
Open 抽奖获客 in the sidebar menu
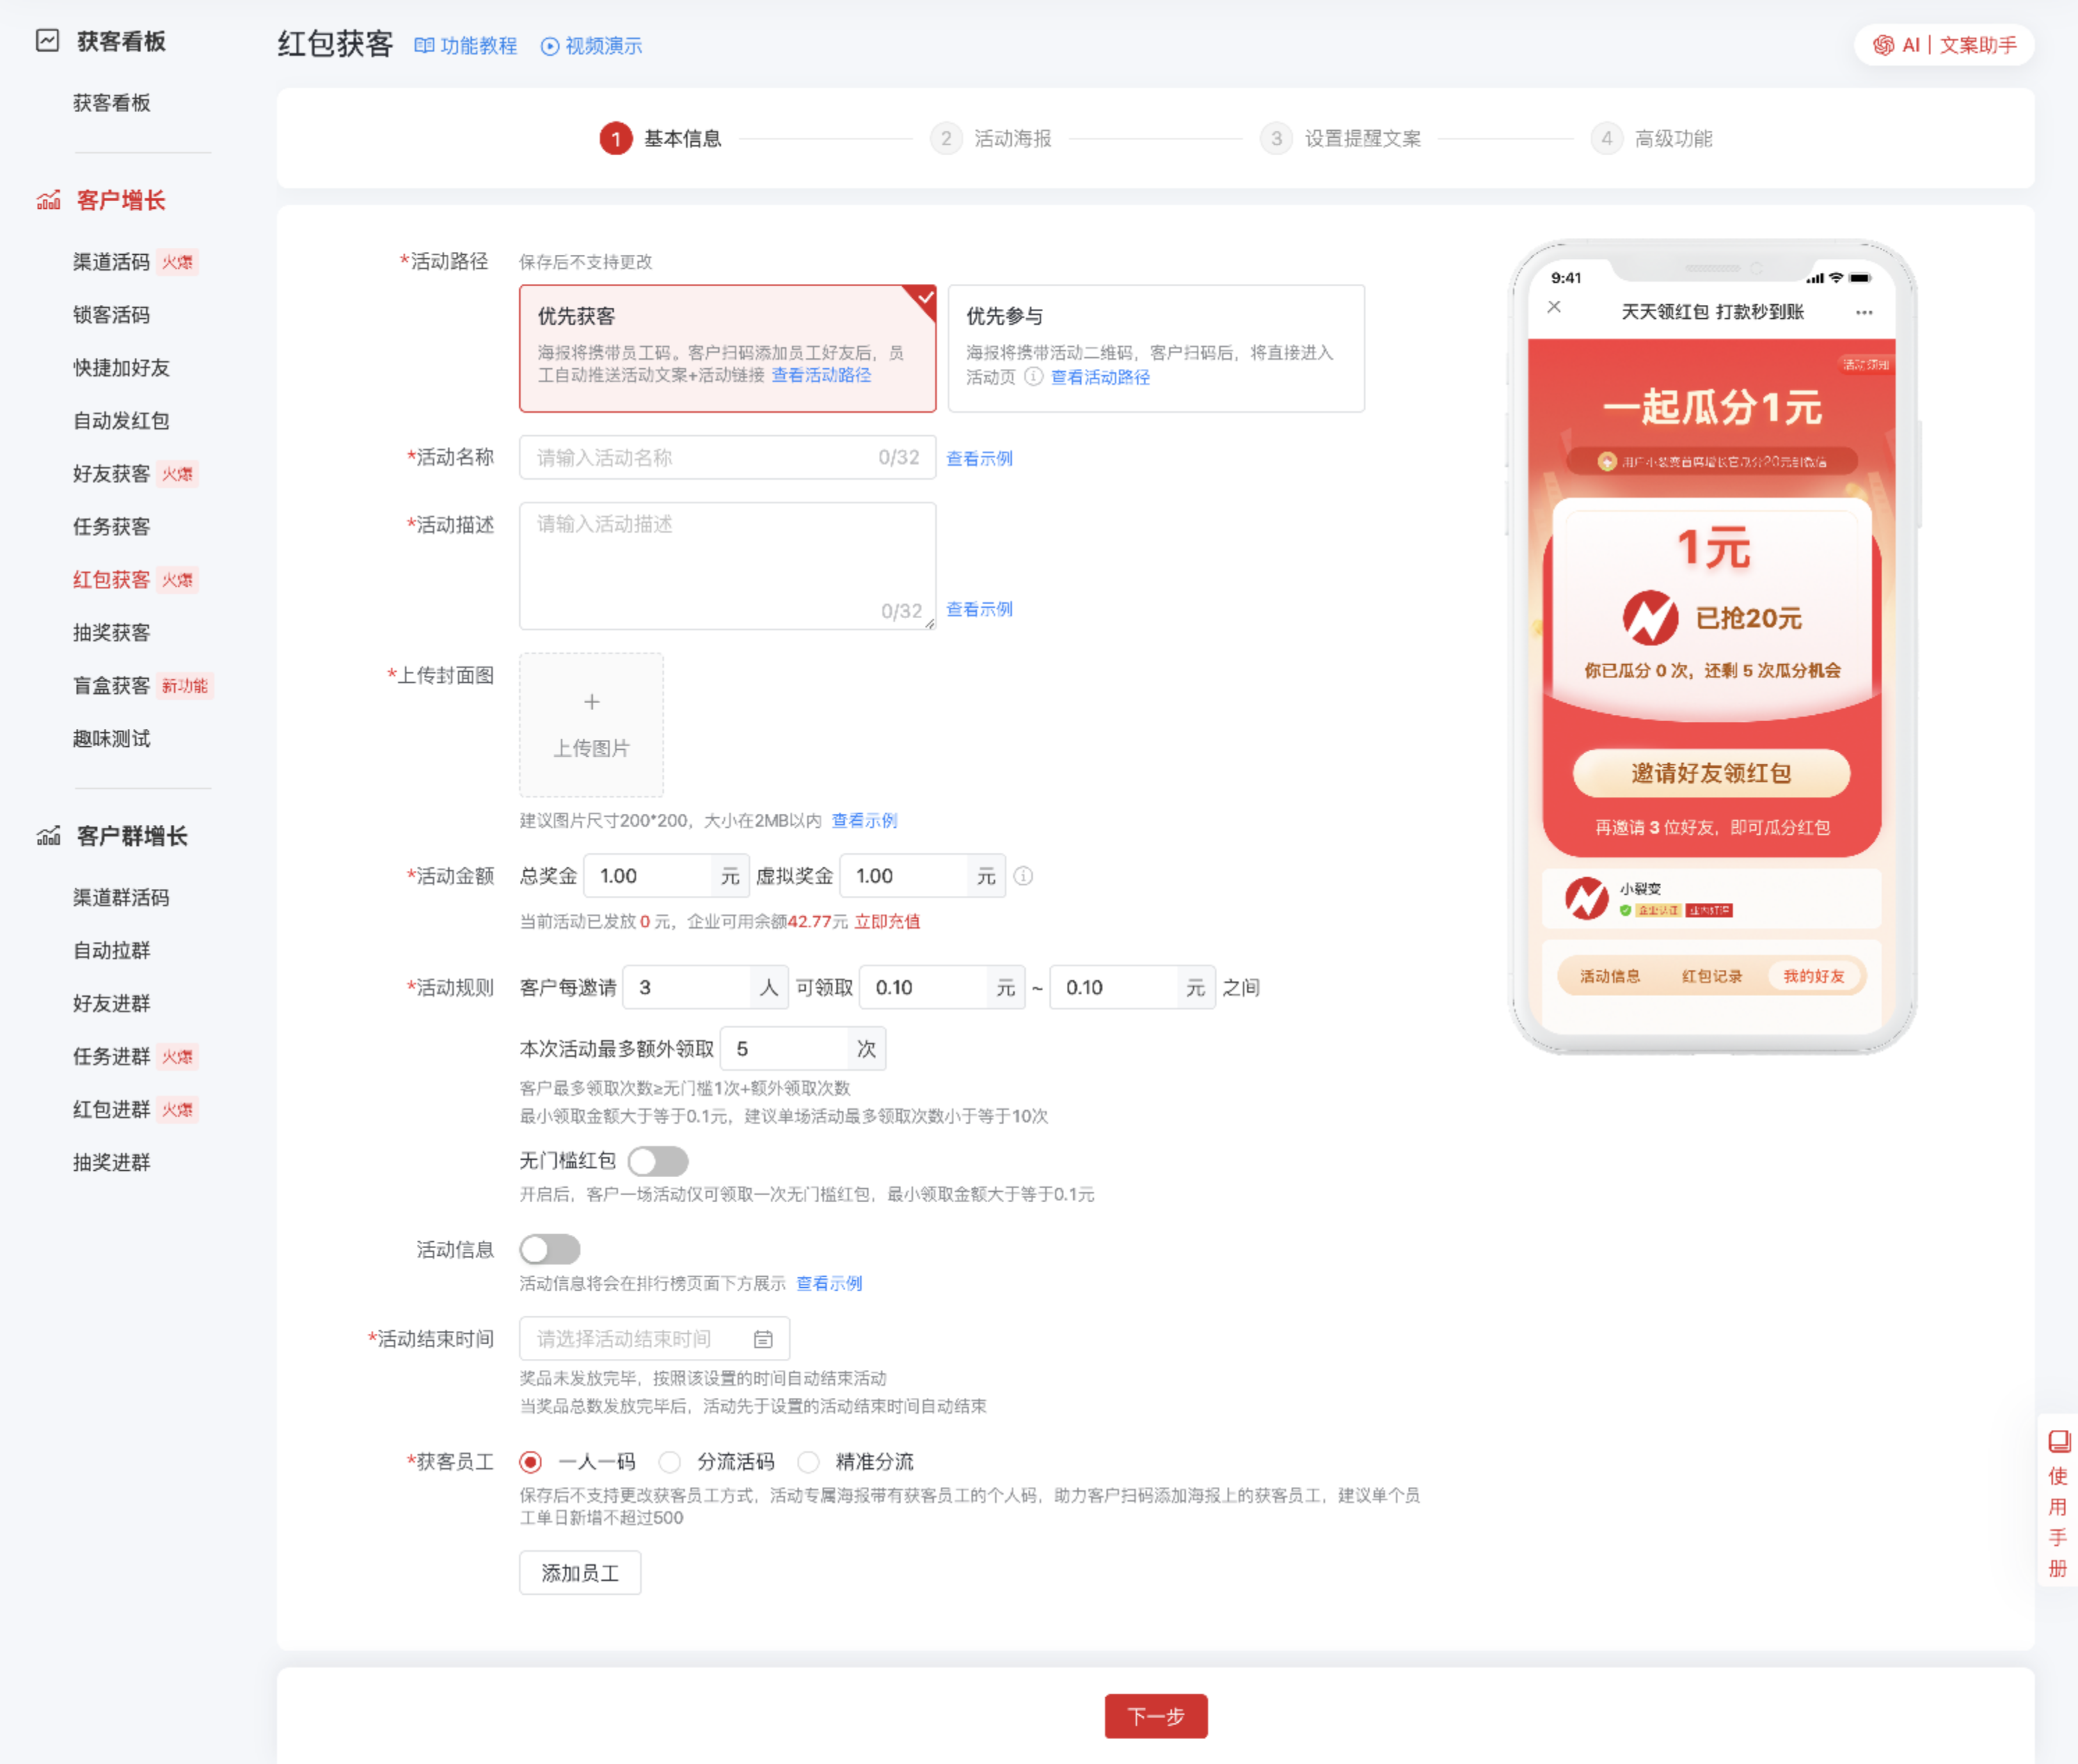click(111, 633)
